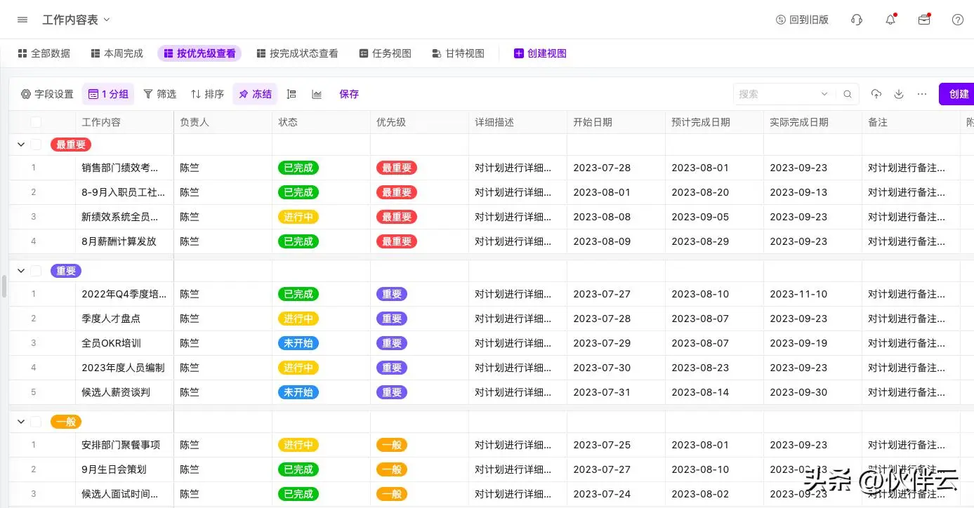This screenshot has height=508, width=974.
Task: Click the 9月生日会策划 cell
Action: 124,469
